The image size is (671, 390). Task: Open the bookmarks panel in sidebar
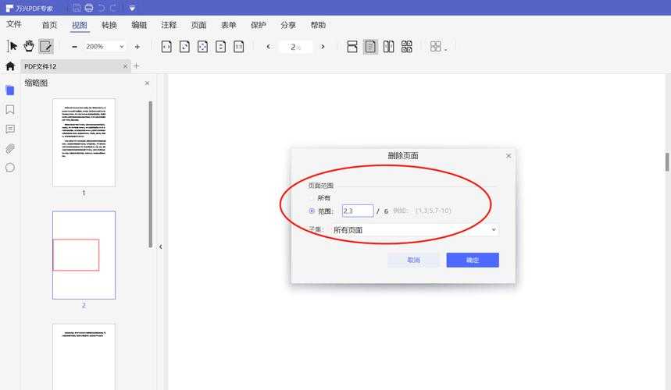pyautogui.click(x=10, y=110)
